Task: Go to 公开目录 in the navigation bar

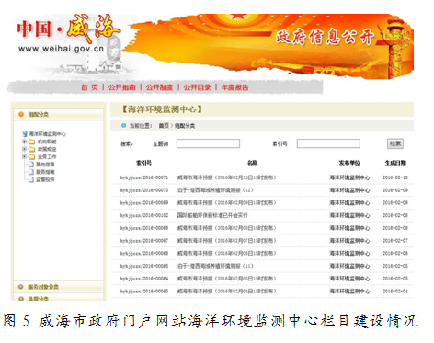Action: pyautogui.click(x=197, y=87)
